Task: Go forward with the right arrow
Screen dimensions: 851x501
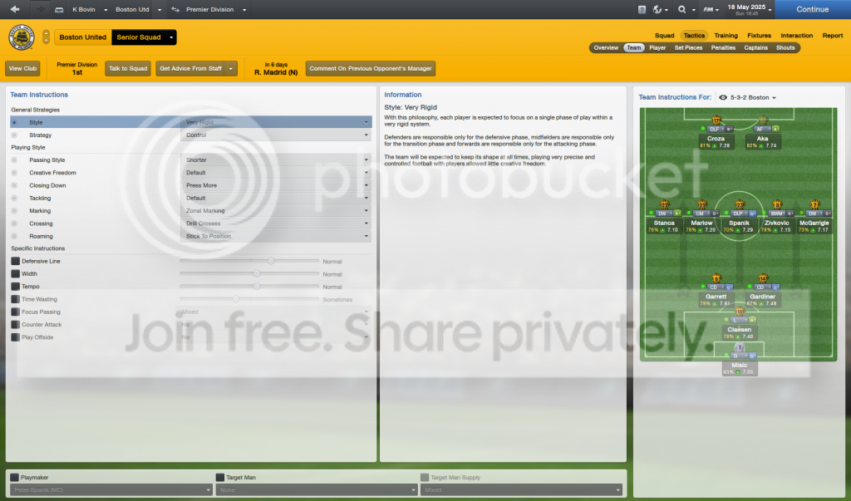Action: [39, 9]
